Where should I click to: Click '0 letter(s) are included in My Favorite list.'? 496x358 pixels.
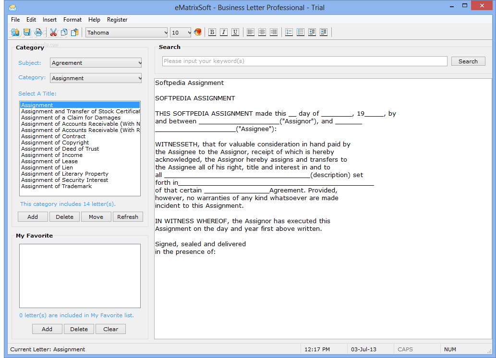click(x=76, y=315)
